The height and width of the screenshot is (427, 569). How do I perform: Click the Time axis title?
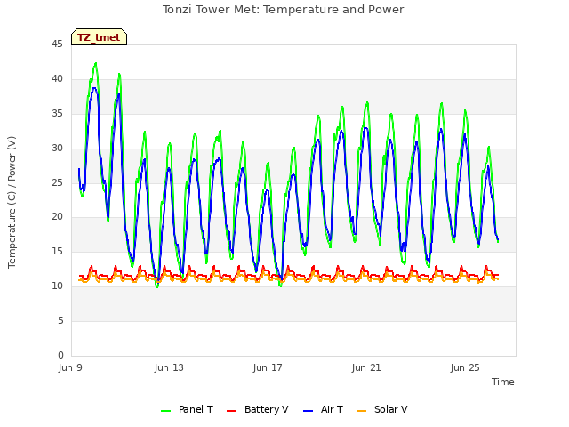(x=503, y=382)
